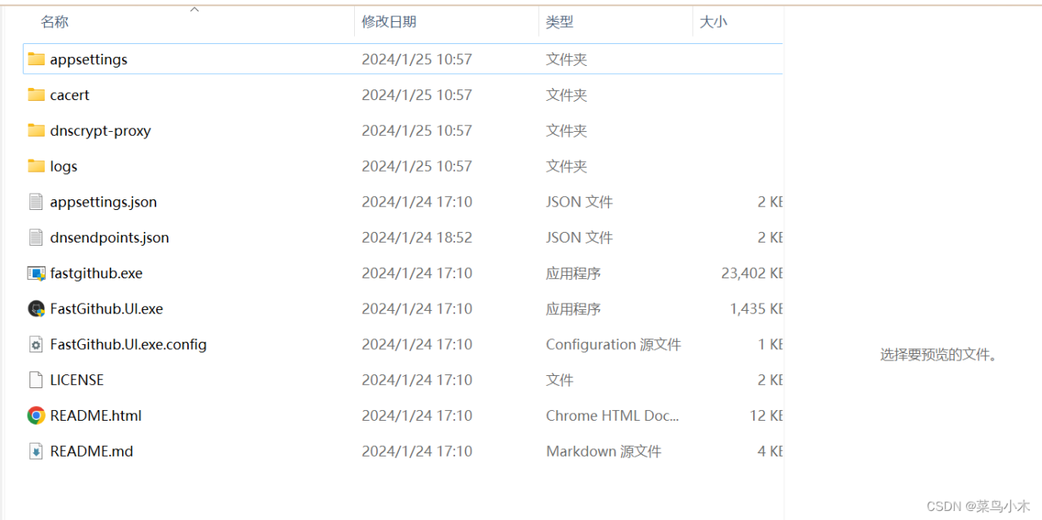Select the FastGithub.UI.exe.config gear file icon
The height and width of the screenshot is (520, 1042).
[36, 344]
